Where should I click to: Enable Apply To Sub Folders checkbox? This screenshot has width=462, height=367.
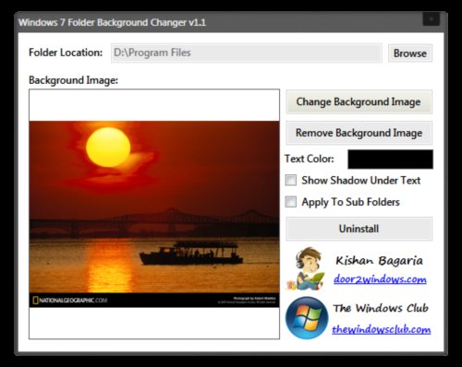pos(291,202)
